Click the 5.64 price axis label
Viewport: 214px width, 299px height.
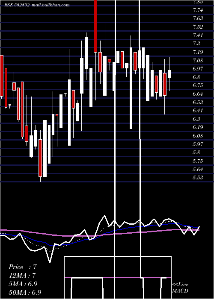(x=198, y=169)
